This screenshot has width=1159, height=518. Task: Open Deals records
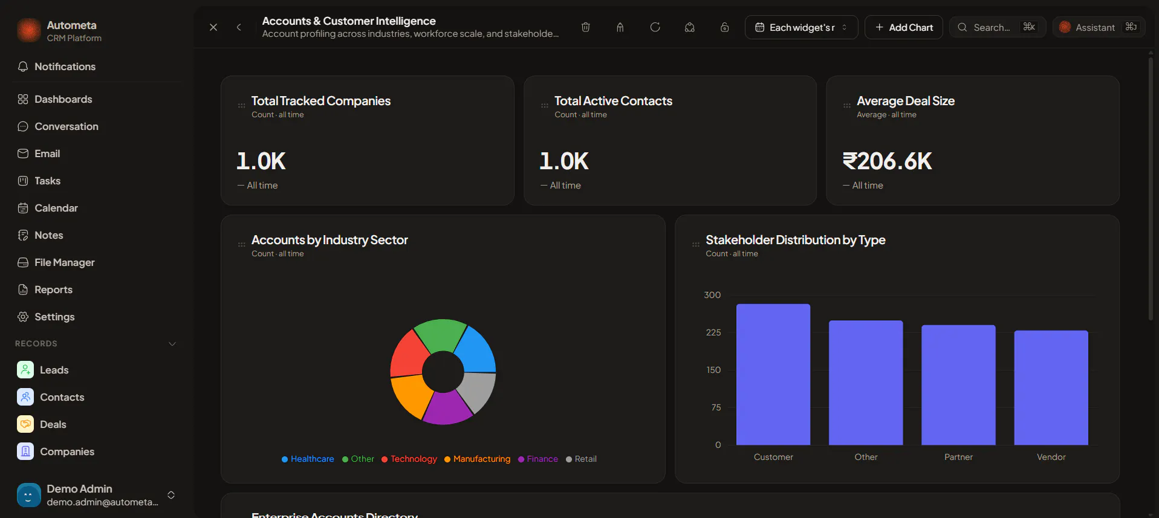pyautogui.click(x=97, y=424)
